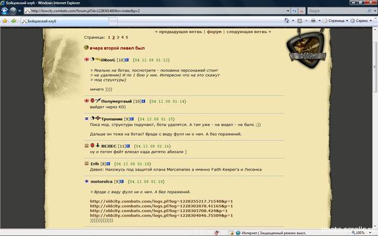Open DRooG's blue info icon
Image resolution: width=378 pixels, height=236 pixels.
(x=127, y=60)
